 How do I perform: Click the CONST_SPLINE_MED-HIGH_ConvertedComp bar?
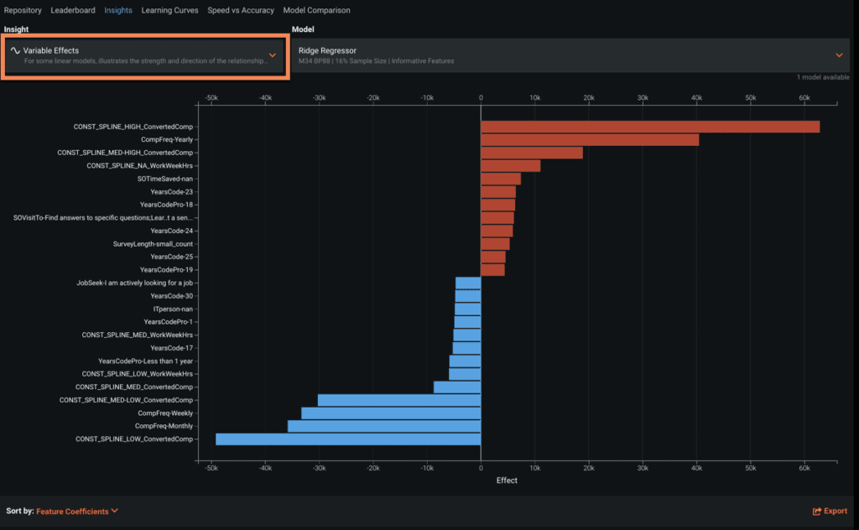pos(532,153)
